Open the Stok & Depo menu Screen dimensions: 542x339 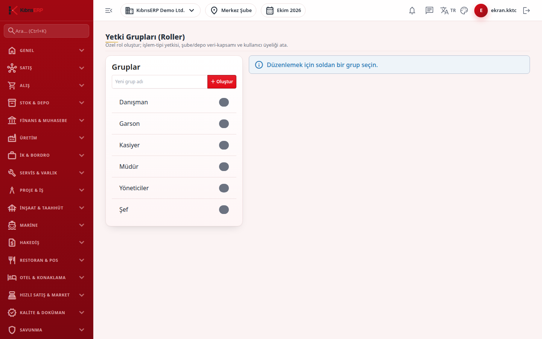(x=47, y=103)
